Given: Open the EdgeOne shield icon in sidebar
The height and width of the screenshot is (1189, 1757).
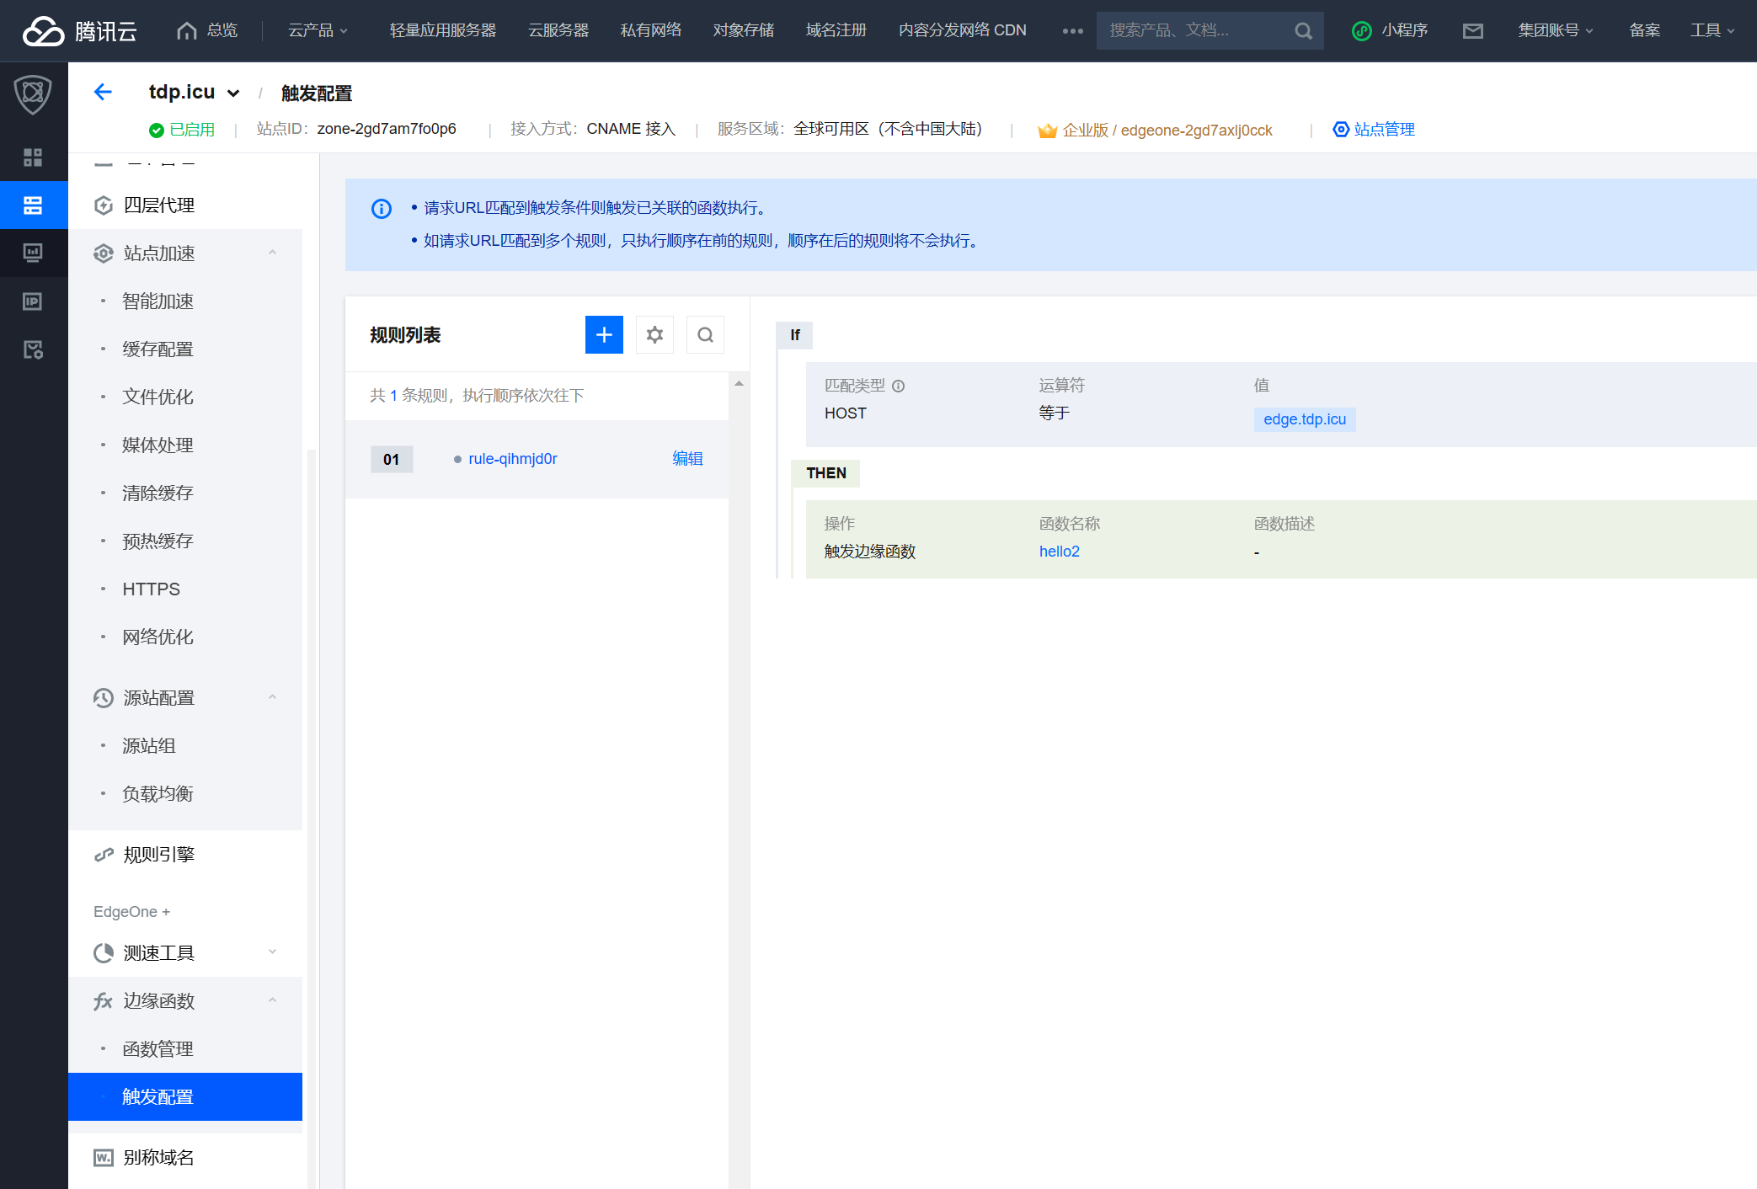Looking at the screenshot, I should pyautogui.click(x=33, y=94).
